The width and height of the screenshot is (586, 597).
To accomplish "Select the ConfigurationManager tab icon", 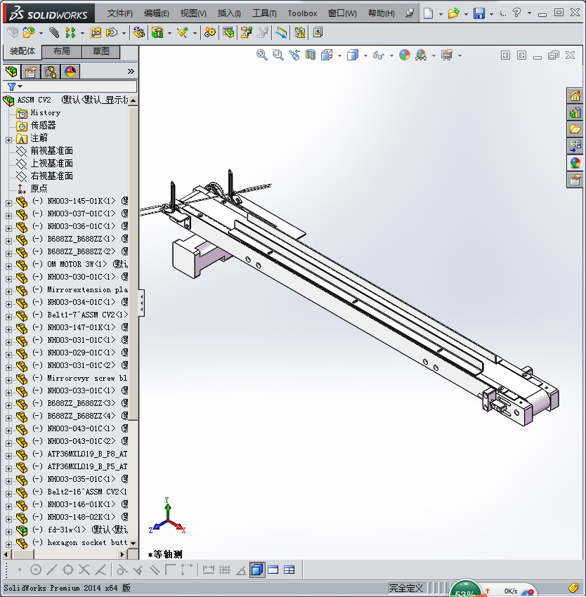I will coord(51,71).
